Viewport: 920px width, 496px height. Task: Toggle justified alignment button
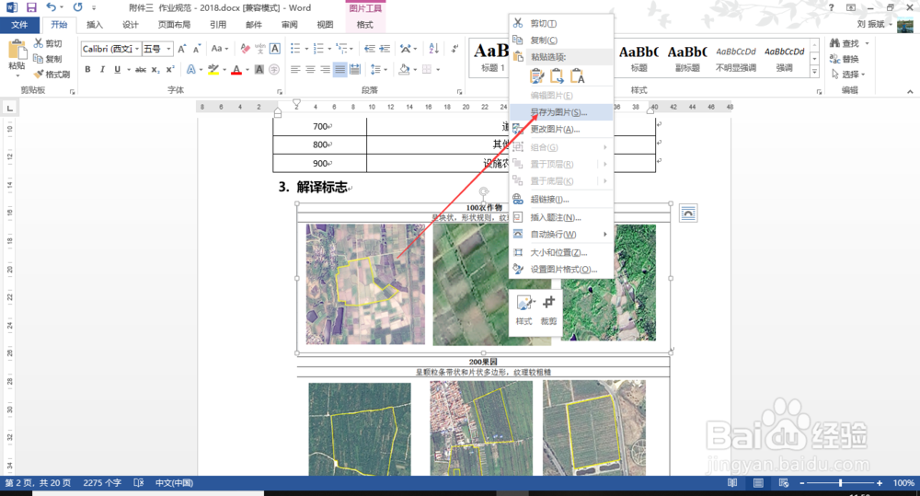[x=339, y=70]
